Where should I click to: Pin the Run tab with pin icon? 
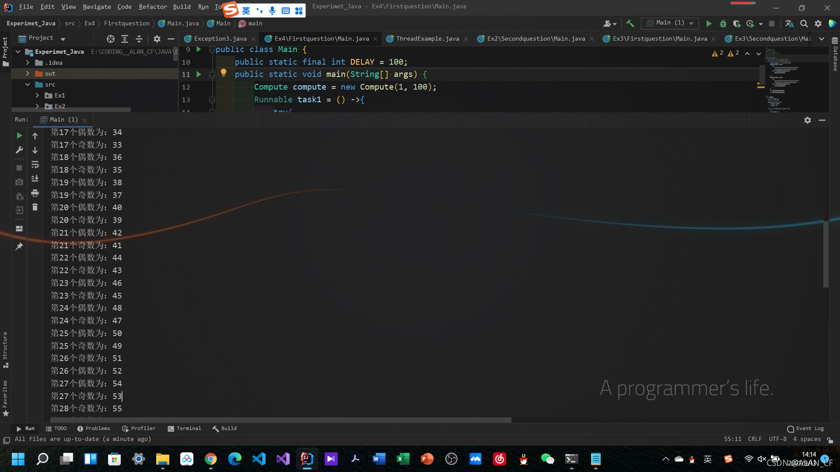(19, 246)
